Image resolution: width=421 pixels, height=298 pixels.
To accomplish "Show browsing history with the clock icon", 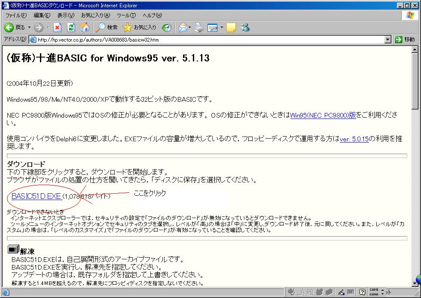I will (167, 27).
